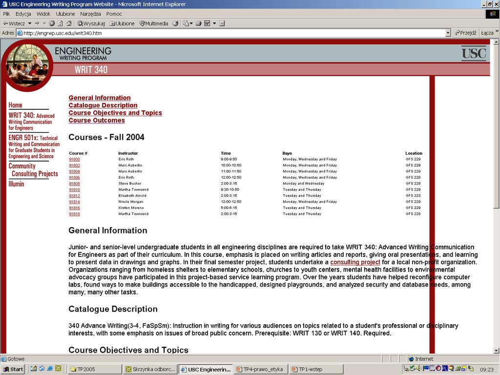Follow Course Objectives and Topics link

[115, 113]
